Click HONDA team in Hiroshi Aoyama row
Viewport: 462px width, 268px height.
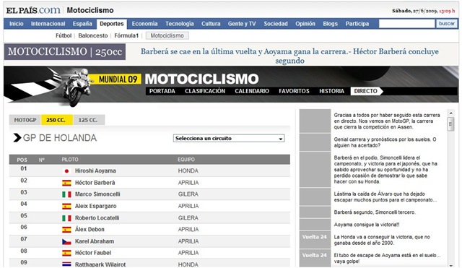tap(188, 171)
